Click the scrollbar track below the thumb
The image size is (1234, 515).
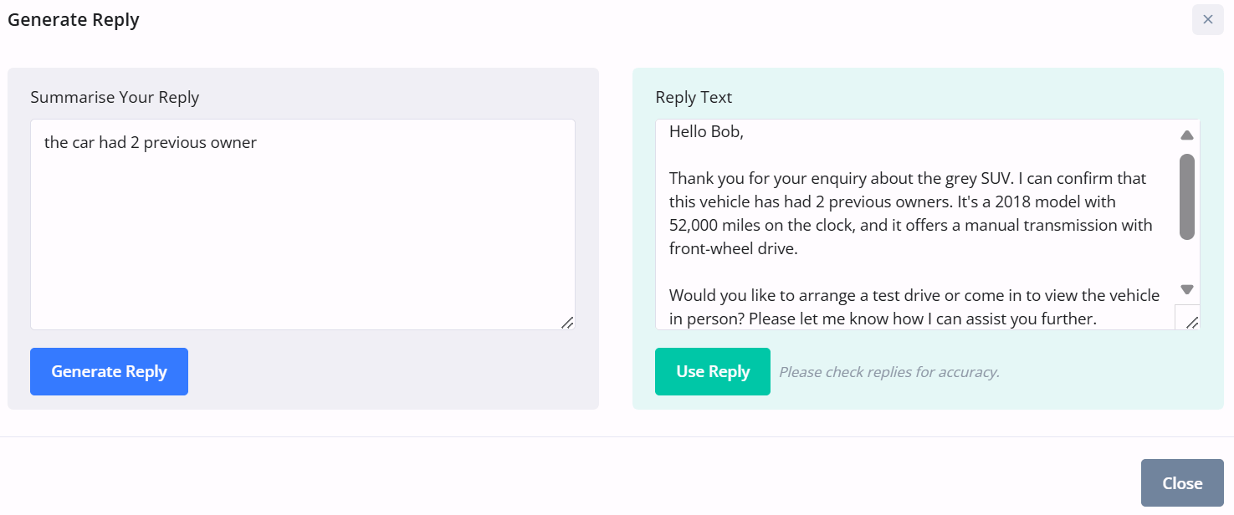(x=1186, y=261)
